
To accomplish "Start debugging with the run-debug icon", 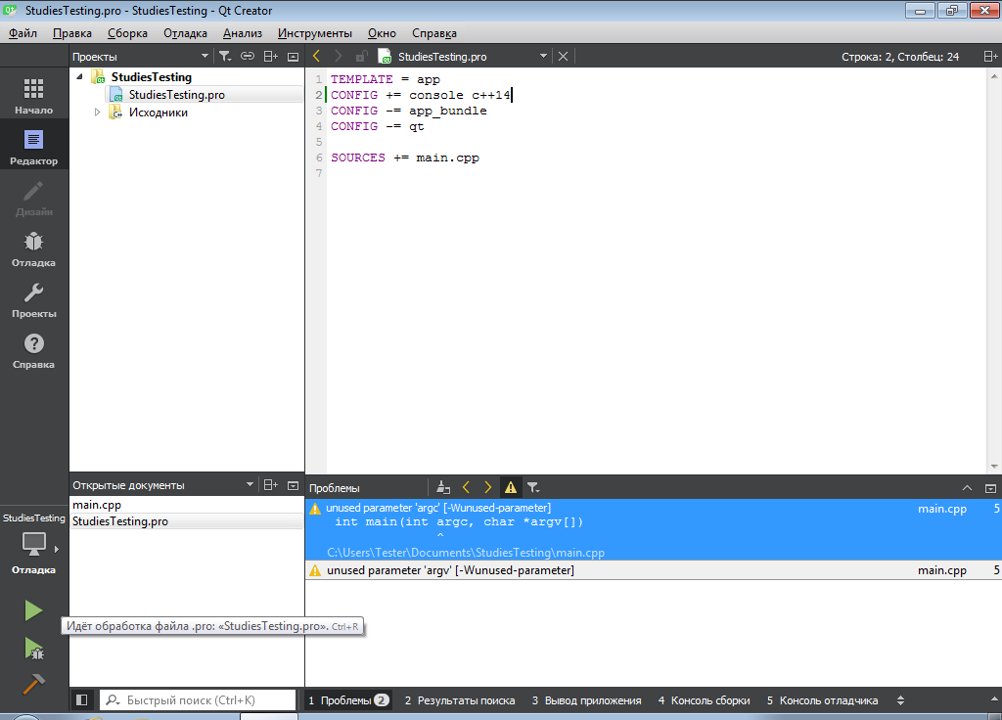I will (33, 648).
